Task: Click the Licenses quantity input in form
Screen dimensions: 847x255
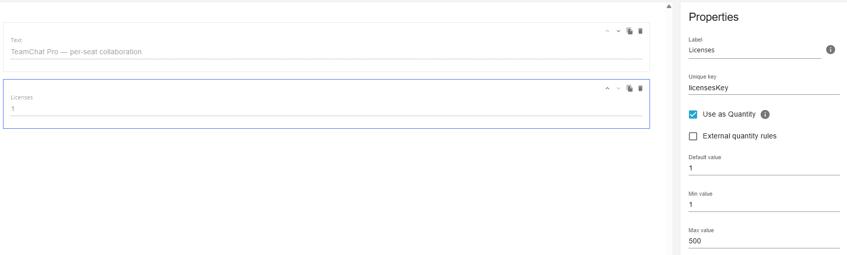Action: pos(327,108)
